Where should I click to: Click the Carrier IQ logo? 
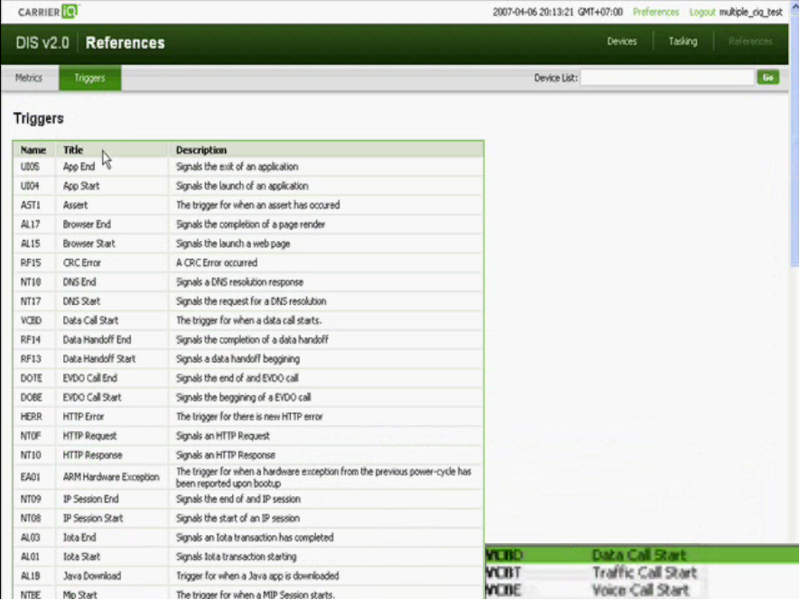coord(48,12)
